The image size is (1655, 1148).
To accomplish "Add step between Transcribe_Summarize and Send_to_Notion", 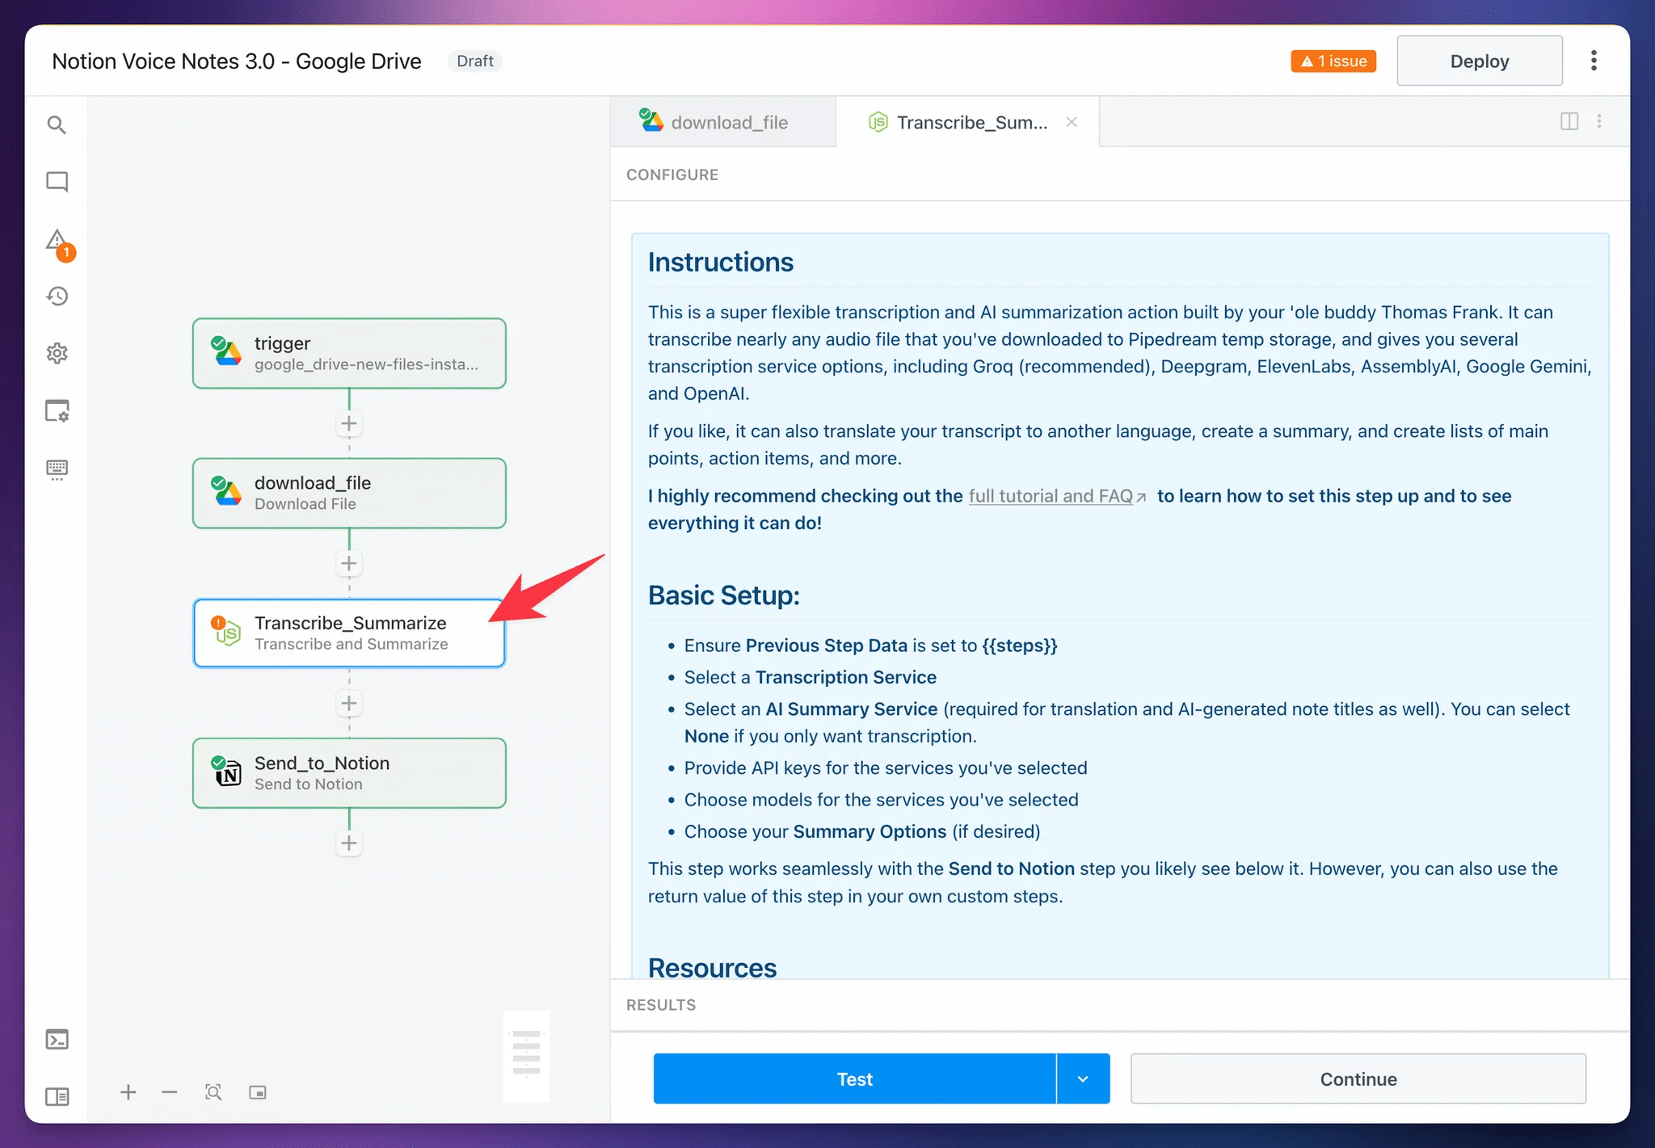I will click(x=349, y=703).
